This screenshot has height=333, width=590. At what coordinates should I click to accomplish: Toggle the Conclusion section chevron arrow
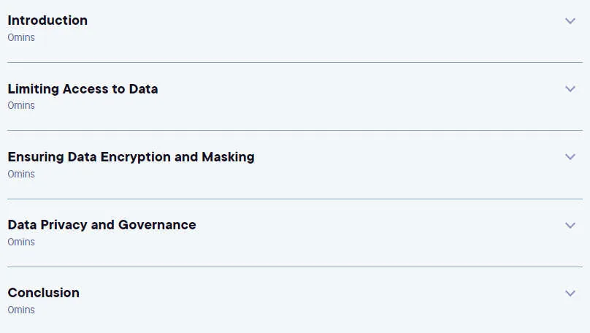570,293
